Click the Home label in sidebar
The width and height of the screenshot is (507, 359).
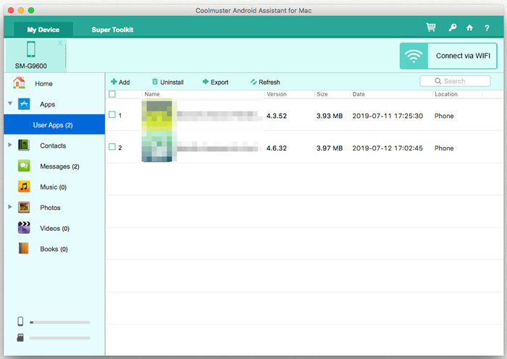coord(43,84)
